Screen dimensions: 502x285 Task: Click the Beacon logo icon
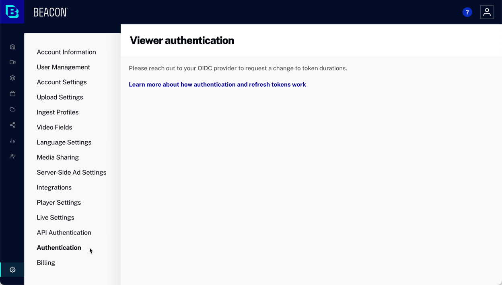(12, 12)
